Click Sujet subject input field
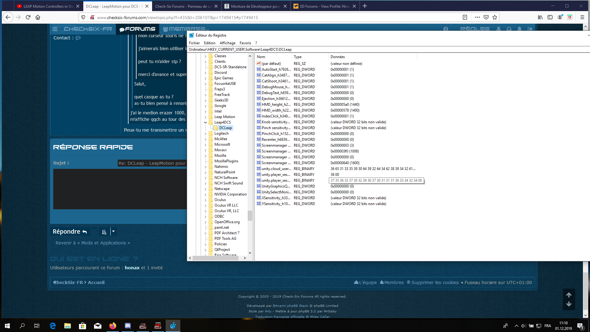 coord(152,163)
